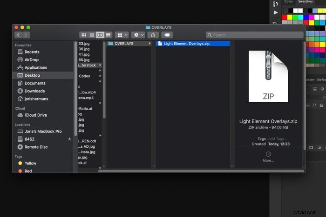This screenshot has width=326, height=217.
Task: Pick the red swatch in Swatches panel
Action: pos(285,17)
